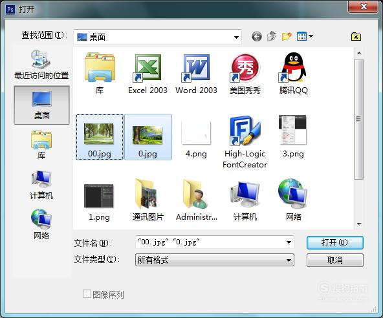Click the 打开 button
383x318 pixels.
click(335, 242)
